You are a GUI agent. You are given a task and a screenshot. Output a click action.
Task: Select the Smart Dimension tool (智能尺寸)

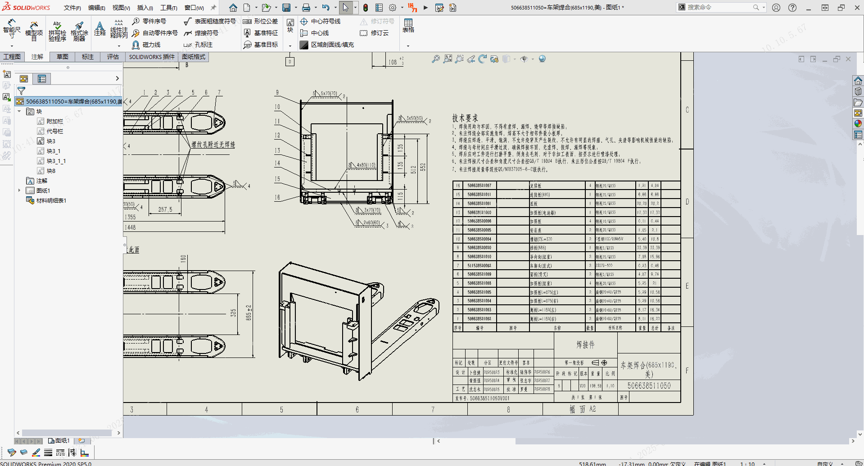pyautogui.click(x=12, y=29)
